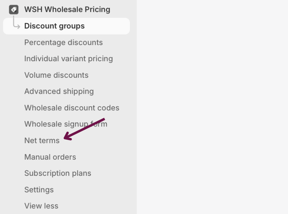
Task: Open WSH Wholesale Pricing app title
Action: tap(67, 10)
